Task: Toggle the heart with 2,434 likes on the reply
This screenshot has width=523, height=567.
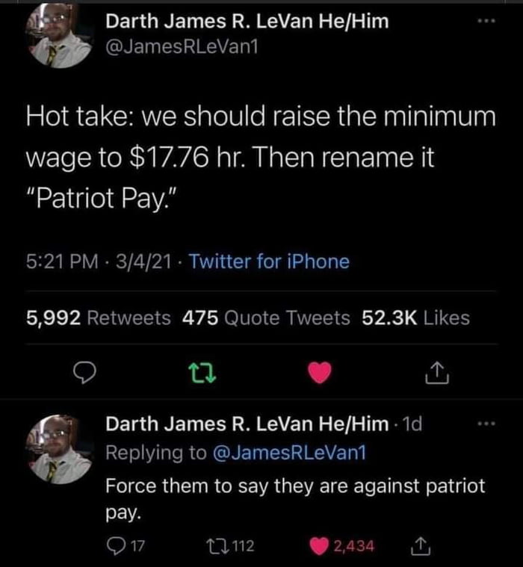Action: pyautogui.click(x=341, y=546)
